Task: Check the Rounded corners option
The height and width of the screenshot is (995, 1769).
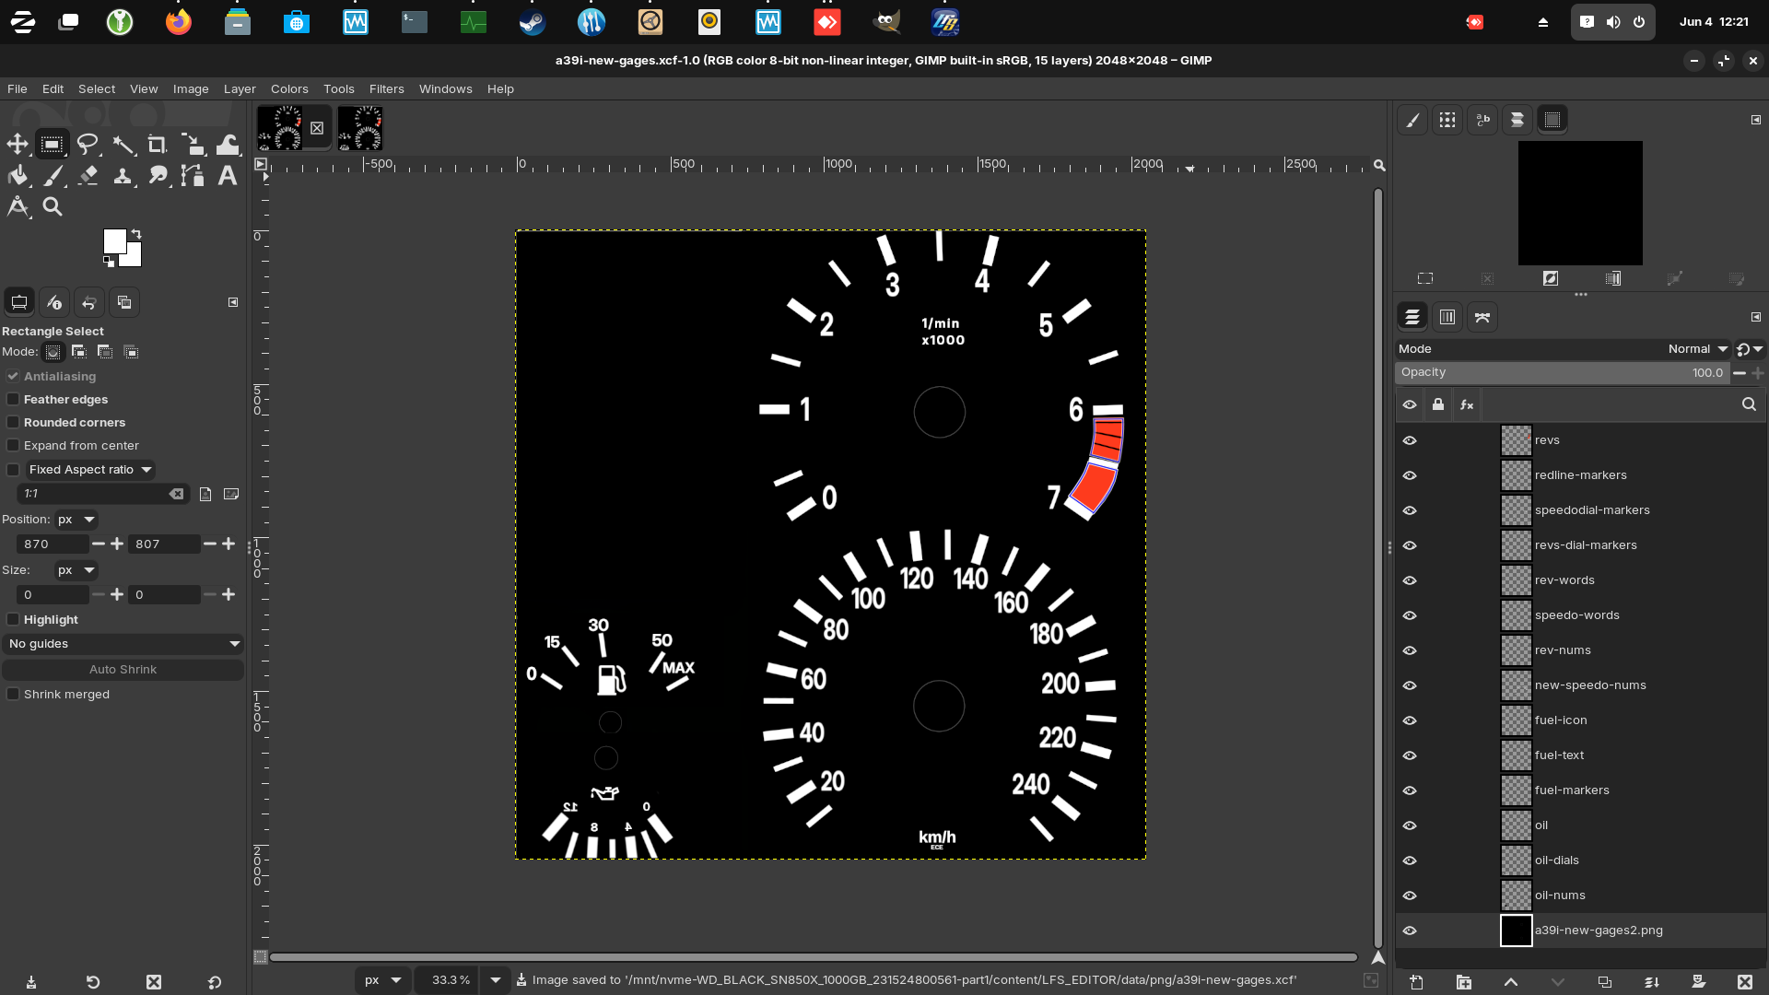Action: [13, 422]
